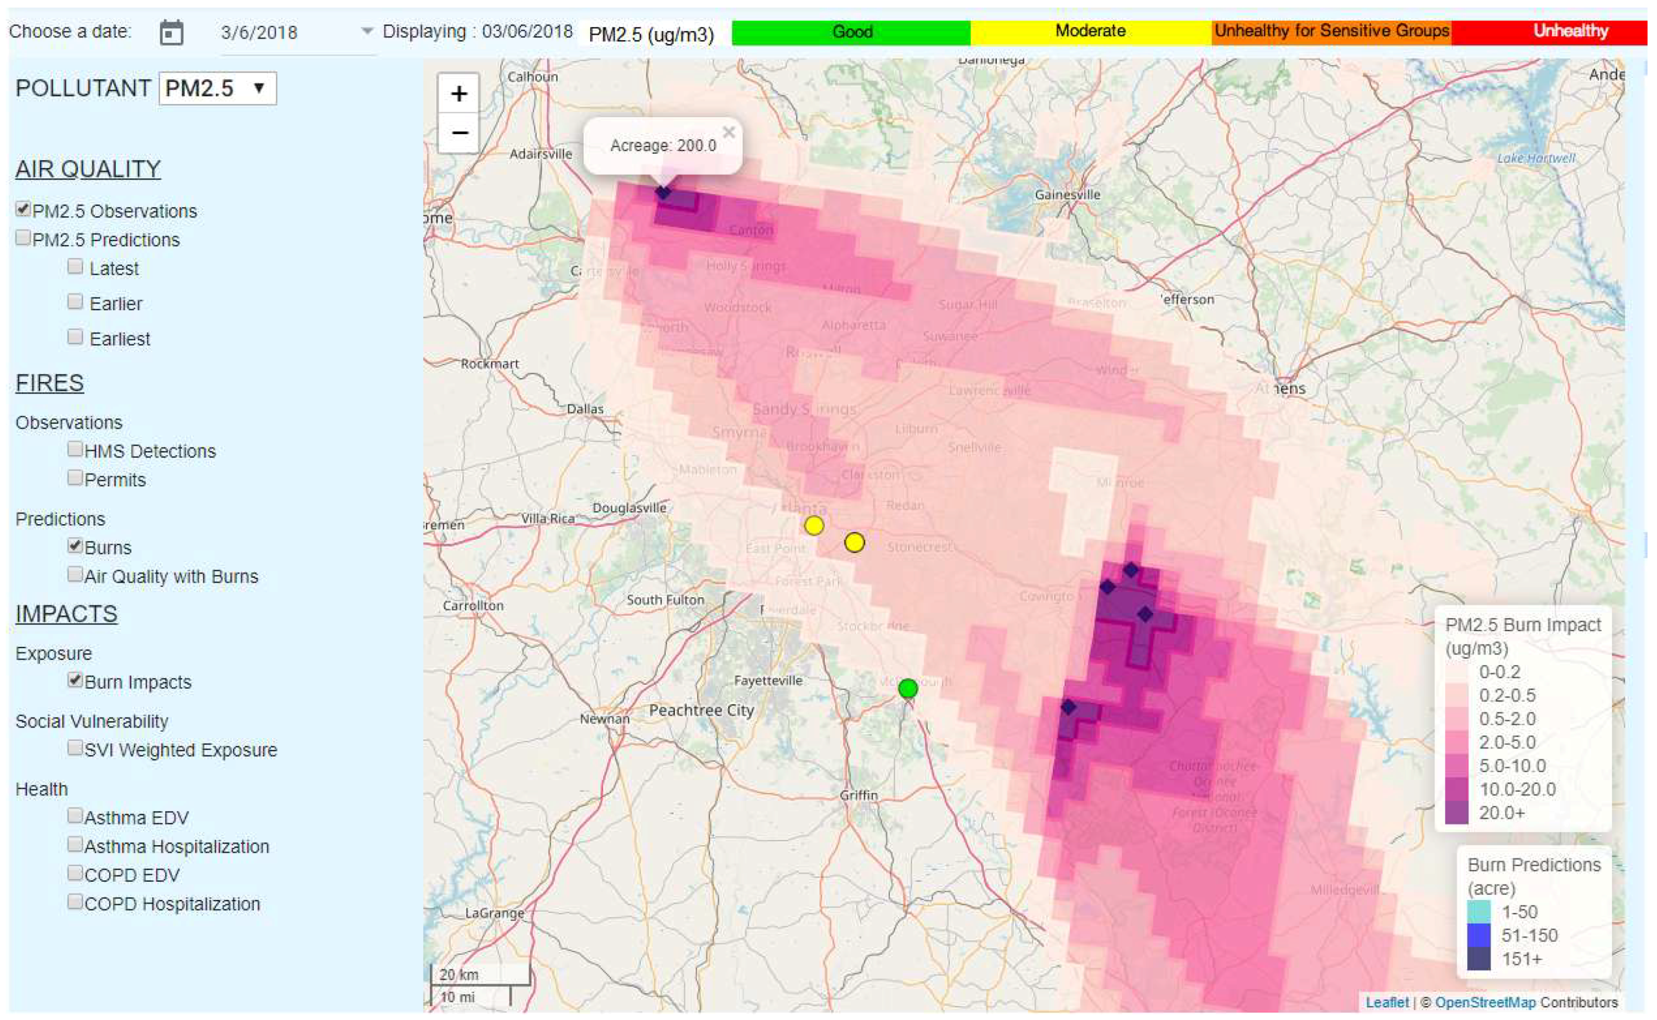Uncheck PM2.5 Observations checkbox
This screenshot has height=1020, width=1657.
click(23, 209)
